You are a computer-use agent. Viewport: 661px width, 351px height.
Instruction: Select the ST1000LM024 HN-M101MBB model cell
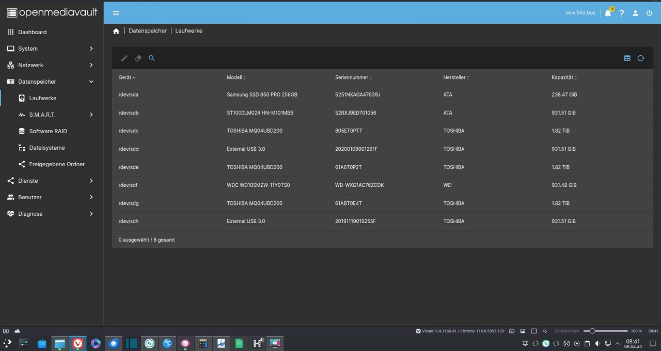point(260,113)
